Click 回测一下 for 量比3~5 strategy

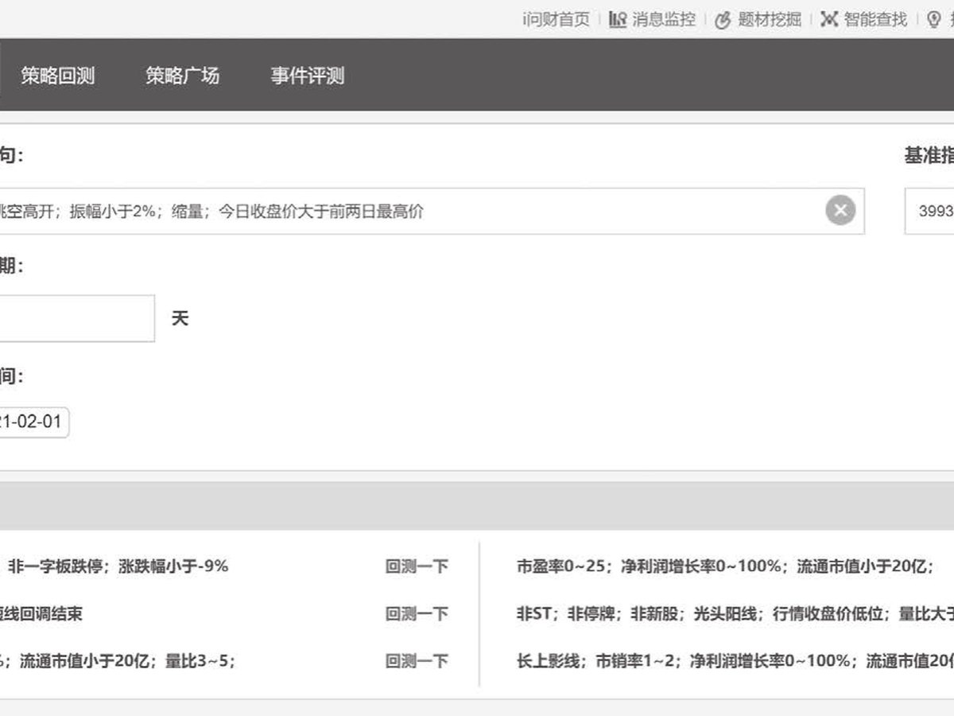coord(417,660)
